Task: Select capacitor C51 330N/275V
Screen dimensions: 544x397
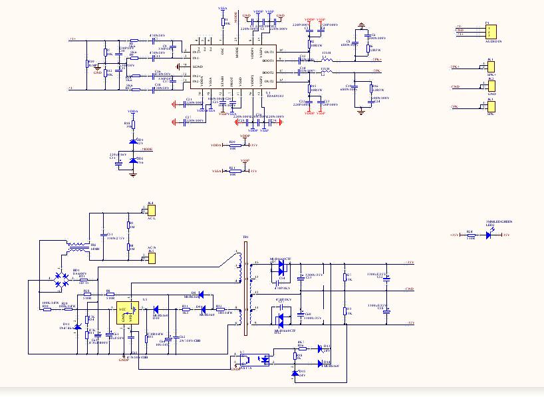Action: 103,235
